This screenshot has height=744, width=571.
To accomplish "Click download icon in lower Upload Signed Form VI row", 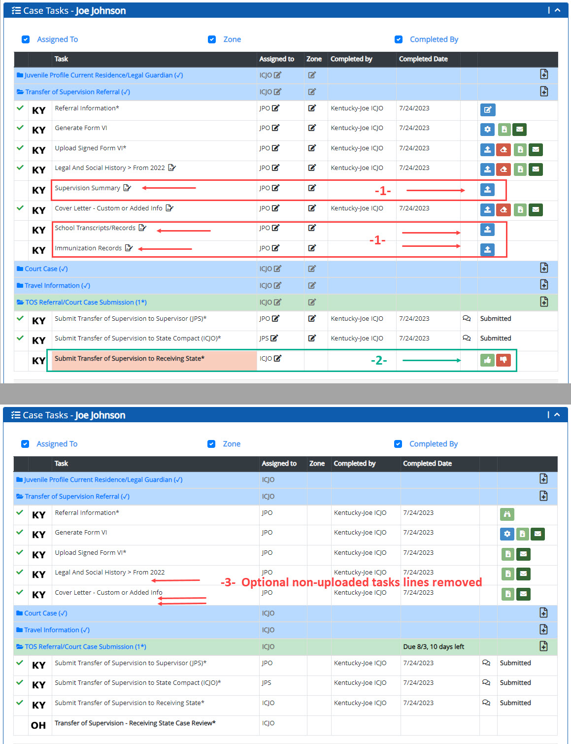I will [507, 554].
